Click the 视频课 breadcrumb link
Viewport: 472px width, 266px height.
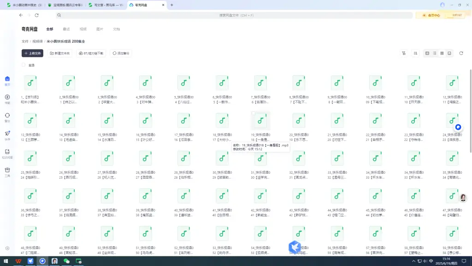pyautogui.click(x=37, y=41)
